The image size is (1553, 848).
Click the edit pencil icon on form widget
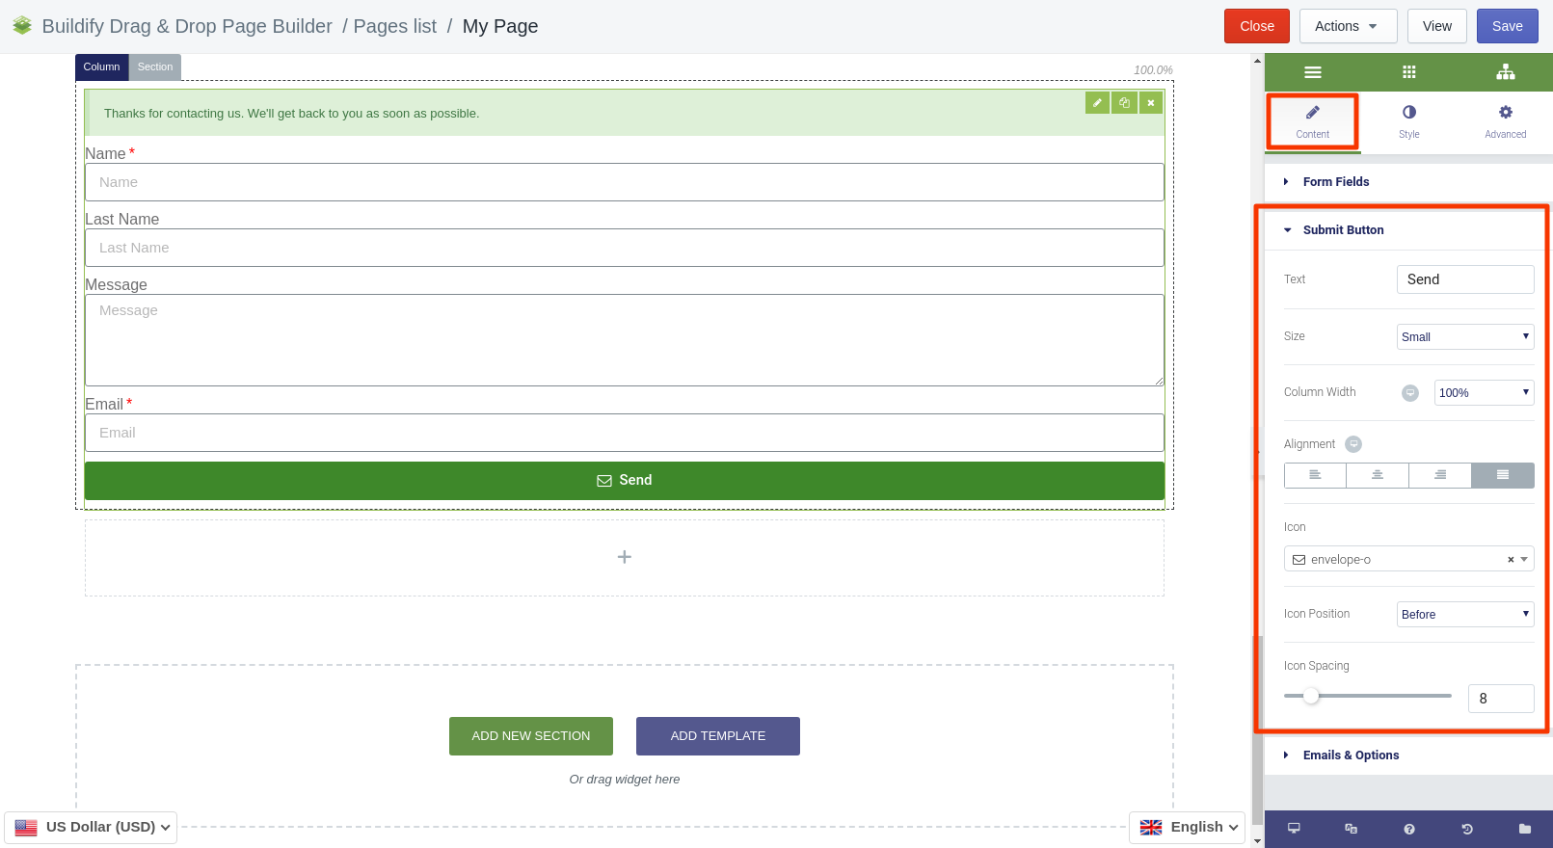click(x=1097, y=102)
